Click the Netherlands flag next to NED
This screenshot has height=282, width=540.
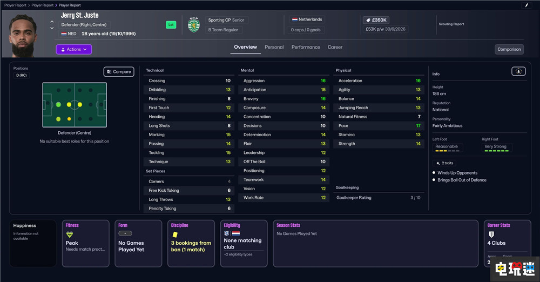[64, 33]
